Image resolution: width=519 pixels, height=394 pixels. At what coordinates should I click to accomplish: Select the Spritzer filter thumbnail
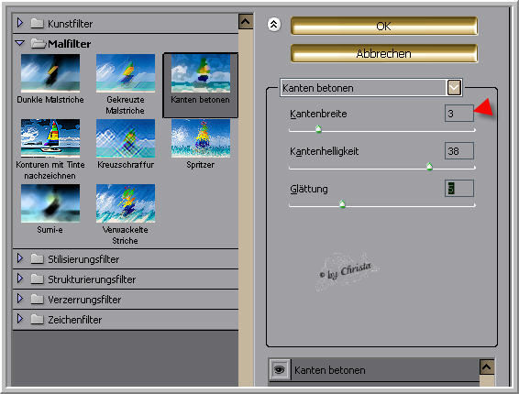point(201,138)
